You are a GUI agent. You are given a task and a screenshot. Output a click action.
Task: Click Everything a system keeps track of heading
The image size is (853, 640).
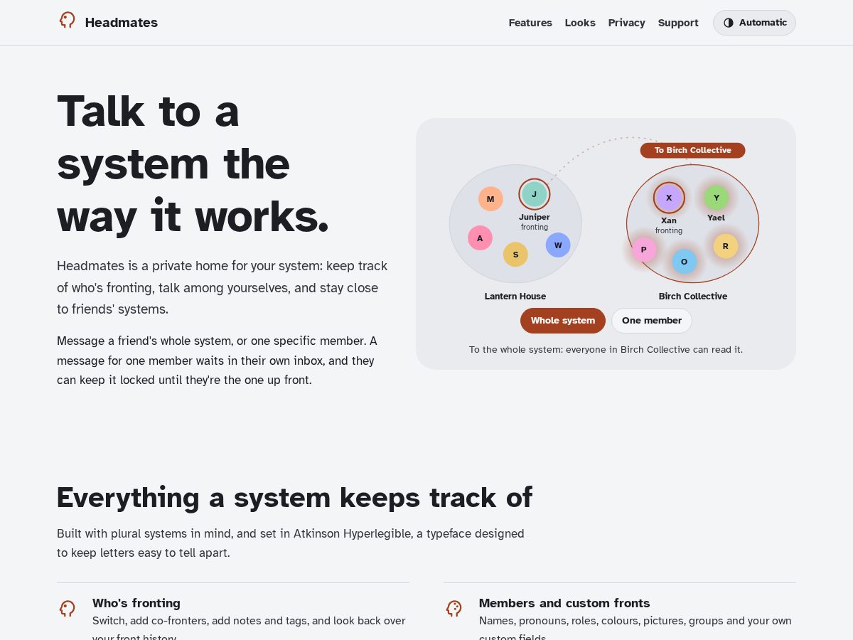click(x=294, y=497)
